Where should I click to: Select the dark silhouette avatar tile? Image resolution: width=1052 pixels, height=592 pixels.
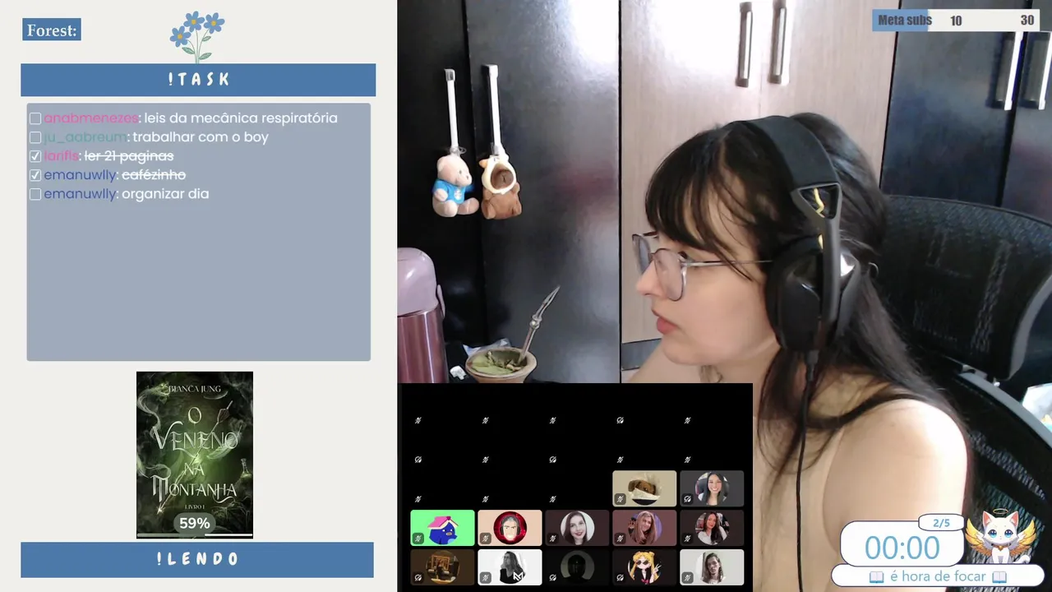pos(577,567)
